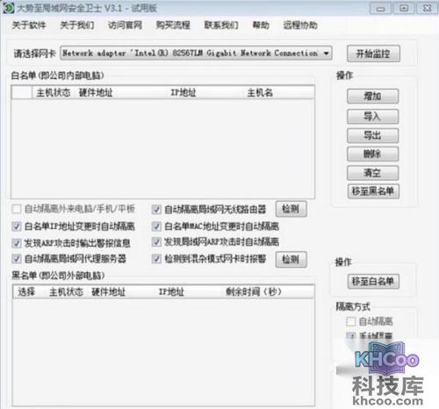439x409 pixels.
Task: Click the 开始监控 button
Action: tap(373, 54)
